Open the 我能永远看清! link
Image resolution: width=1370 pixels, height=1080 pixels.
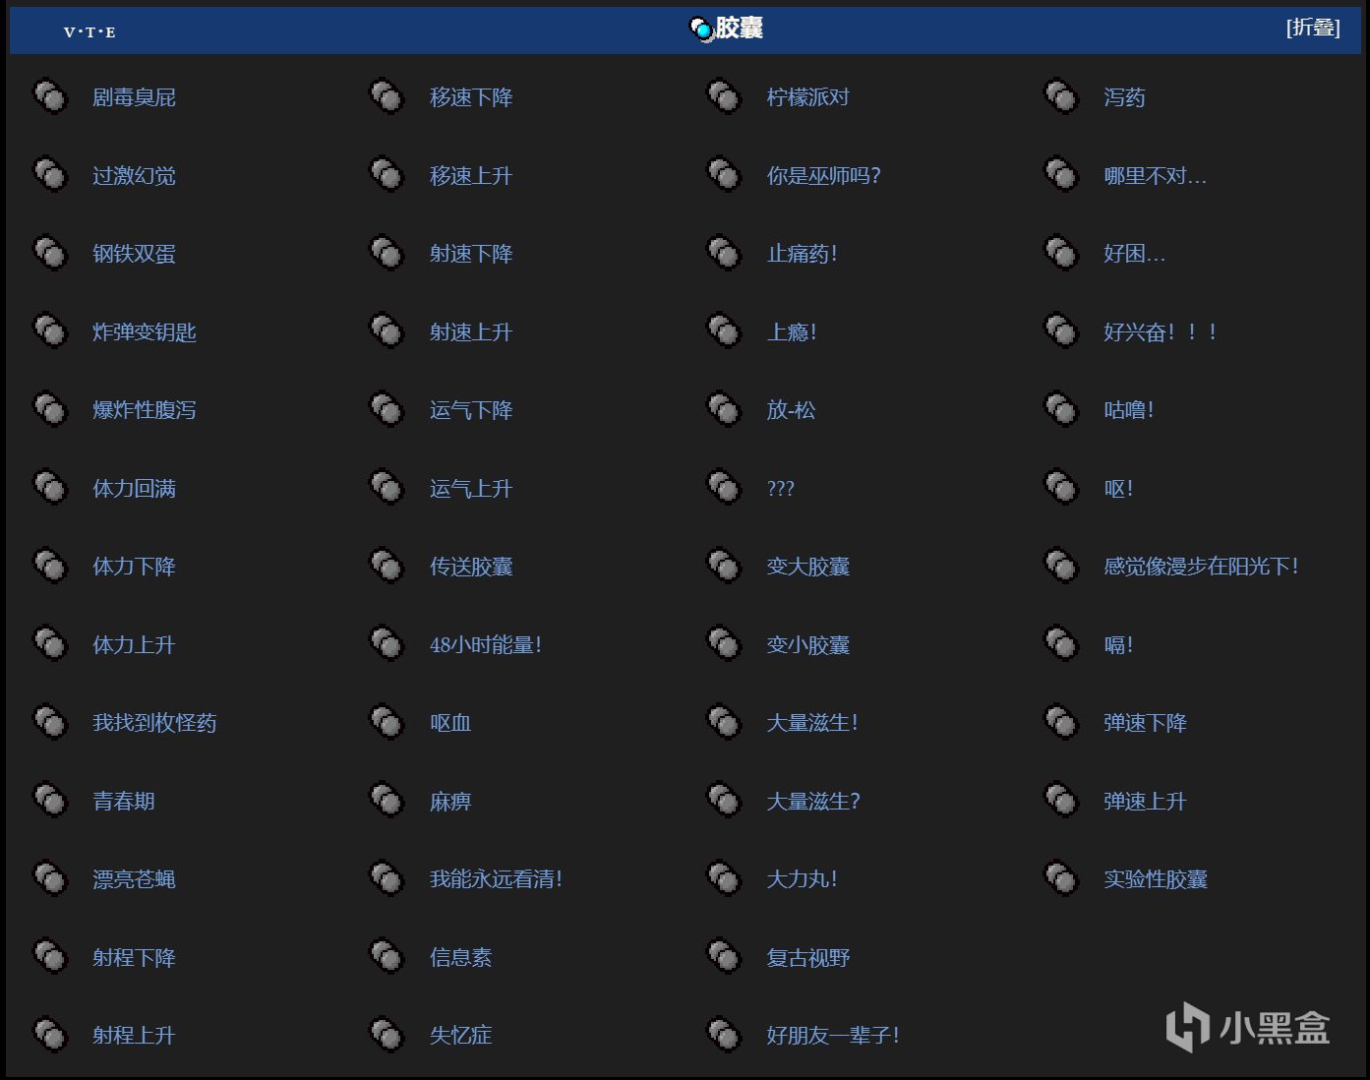tap(497, 879)
